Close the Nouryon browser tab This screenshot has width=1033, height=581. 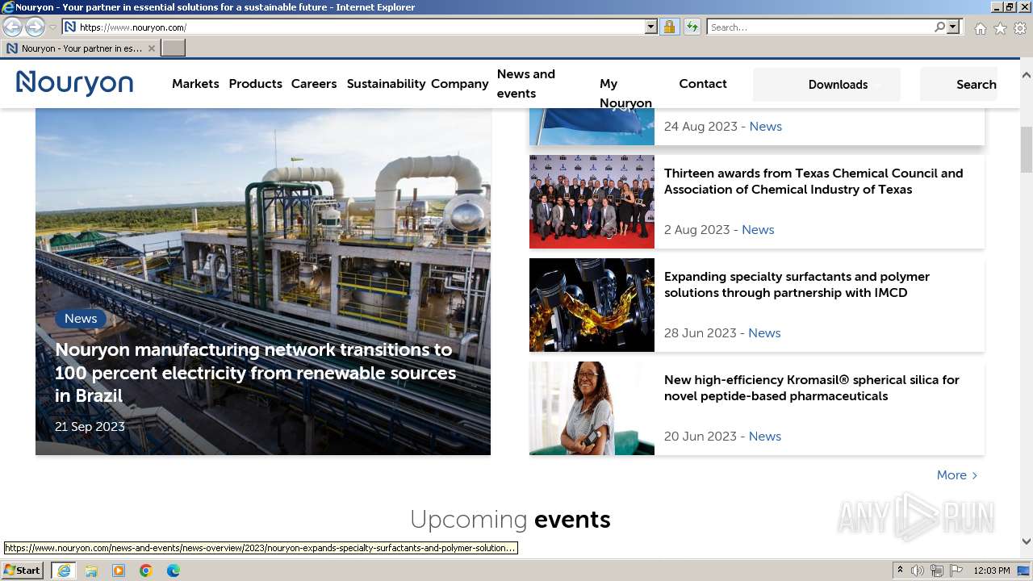point(152,48)
